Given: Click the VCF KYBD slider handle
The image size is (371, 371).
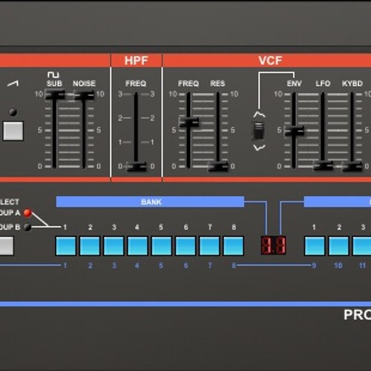Looking at the screenshot, I should click(352, 166).
